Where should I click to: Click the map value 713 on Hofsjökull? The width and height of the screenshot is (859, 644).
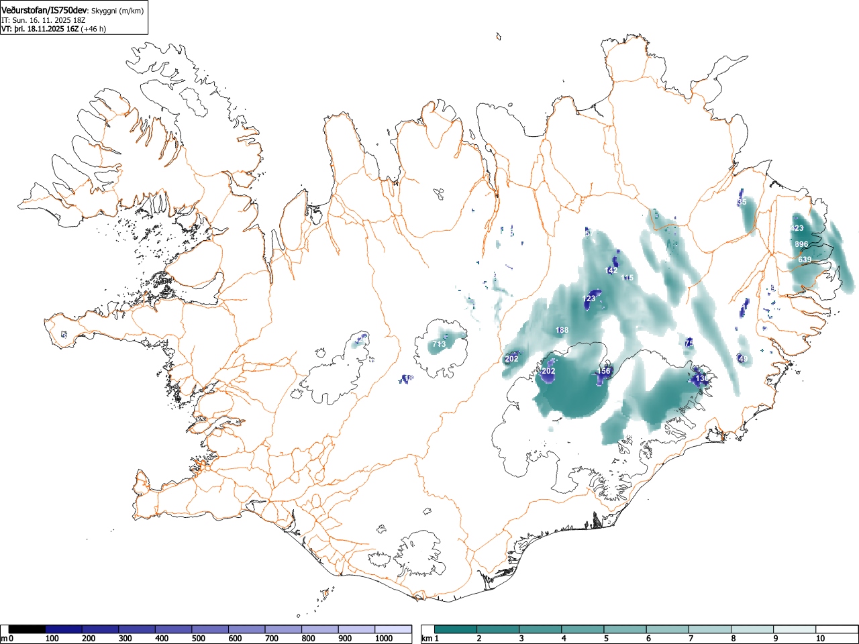click(439, 344)
